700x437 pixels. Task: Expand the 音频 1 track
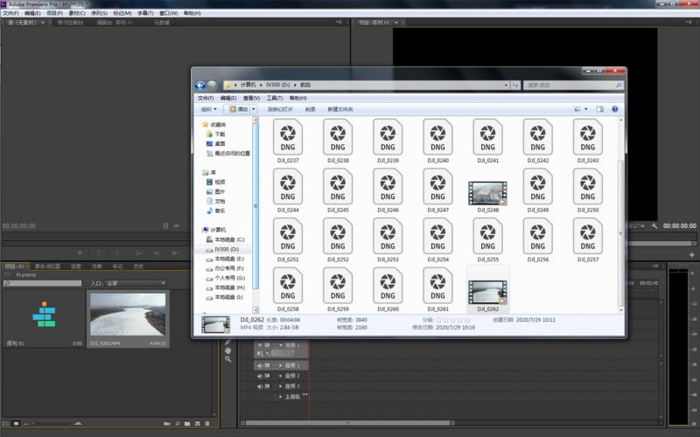click(281, 365)
